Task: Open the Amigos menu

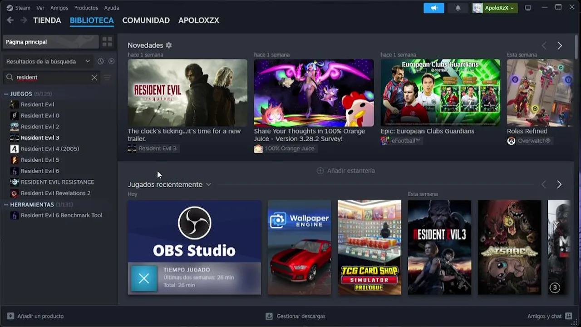Action: [59, 8]
